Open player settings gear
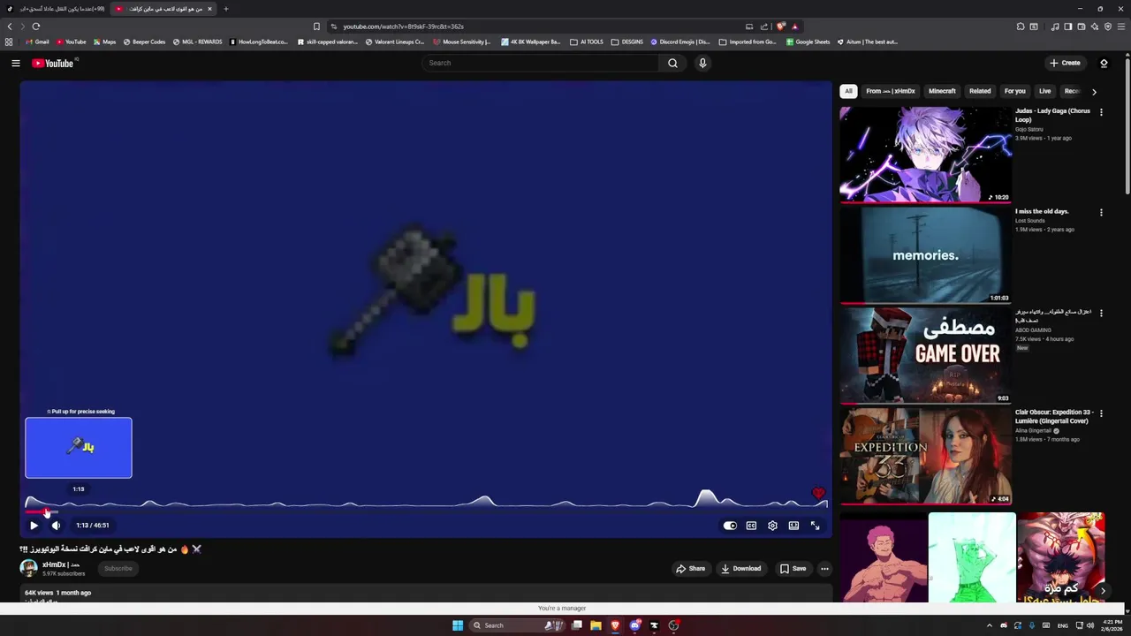1131x636 pixels. pyautogui.click(x=772, y=526)
